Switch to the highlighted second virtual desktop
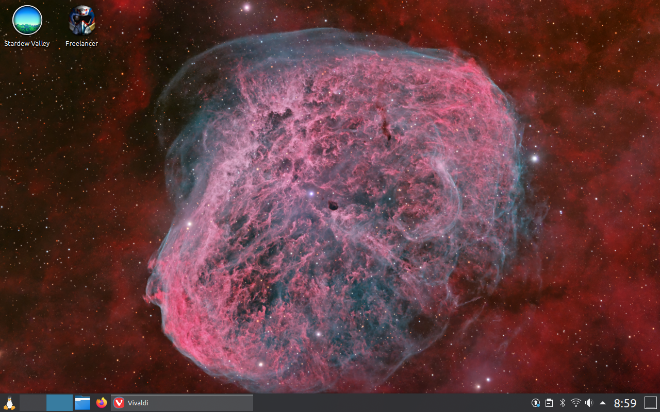 tap(59, 403)
